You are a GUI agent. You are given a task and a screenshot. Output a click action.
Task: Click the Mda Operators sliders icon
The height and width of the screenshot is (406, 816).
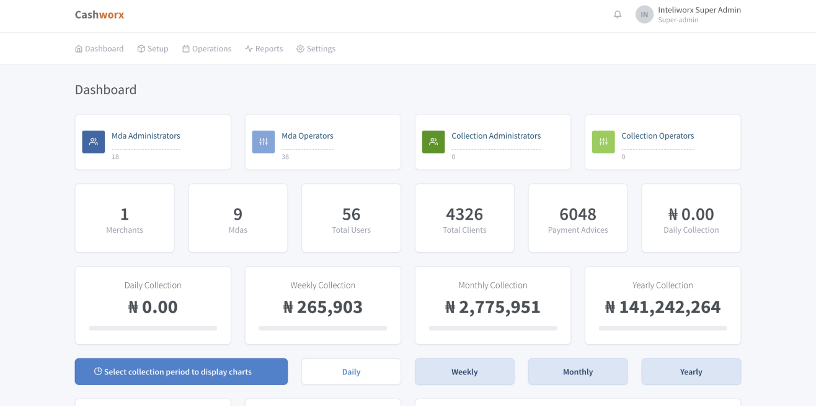pyautogui.click(x=263, y=142)
